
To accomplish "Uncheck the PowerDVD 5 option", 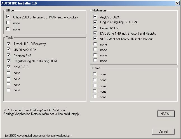I will (x=95, y=27).
